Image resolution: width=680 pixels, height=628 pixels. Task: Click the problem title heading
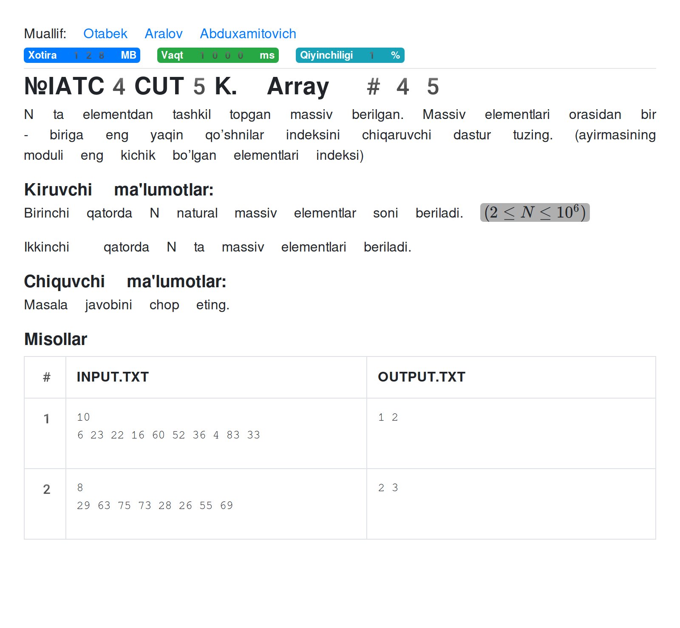(231, 86)
